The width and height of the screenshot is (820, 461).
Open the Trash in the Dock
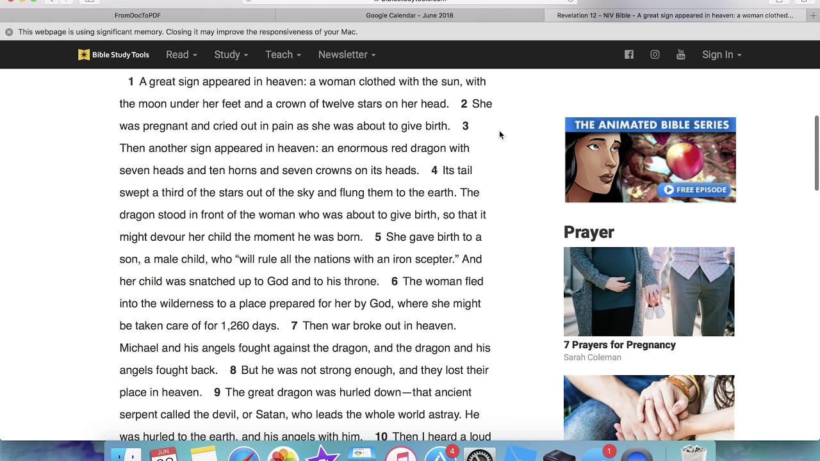point(693,453)
